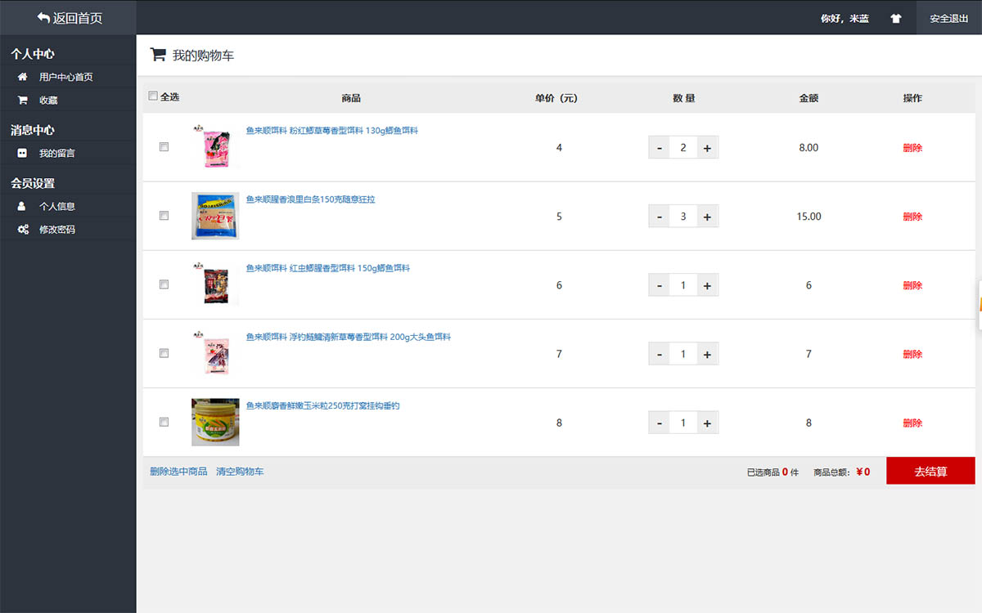Open the 嫩玉米粒 product thumbnail

tap(215, 422)
